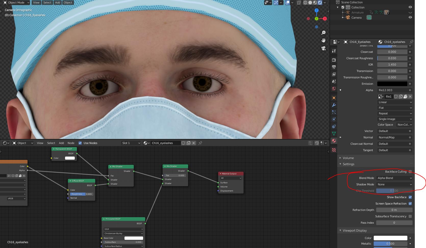This screenshot has height=248, width=426.
Task: Click the Roughness slider on Diffuse BSDF
Action: click(x=81, y=194)
